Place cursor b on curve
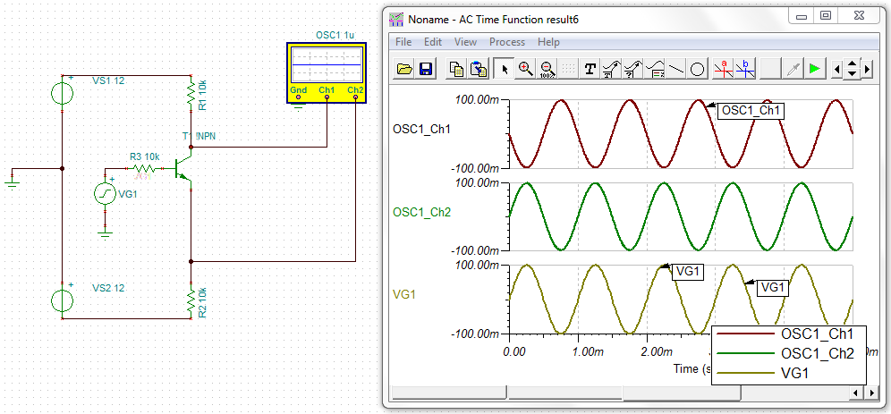 pos(745,69)
